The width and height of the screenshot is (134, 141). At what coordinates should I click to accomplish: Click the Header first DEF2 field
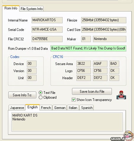pyautogui.click(x=84, y=78)
